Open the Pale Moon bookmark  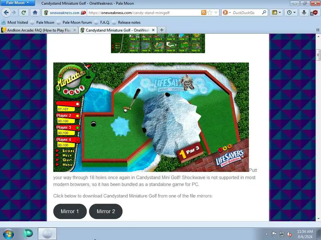click(x=42, y=22)
